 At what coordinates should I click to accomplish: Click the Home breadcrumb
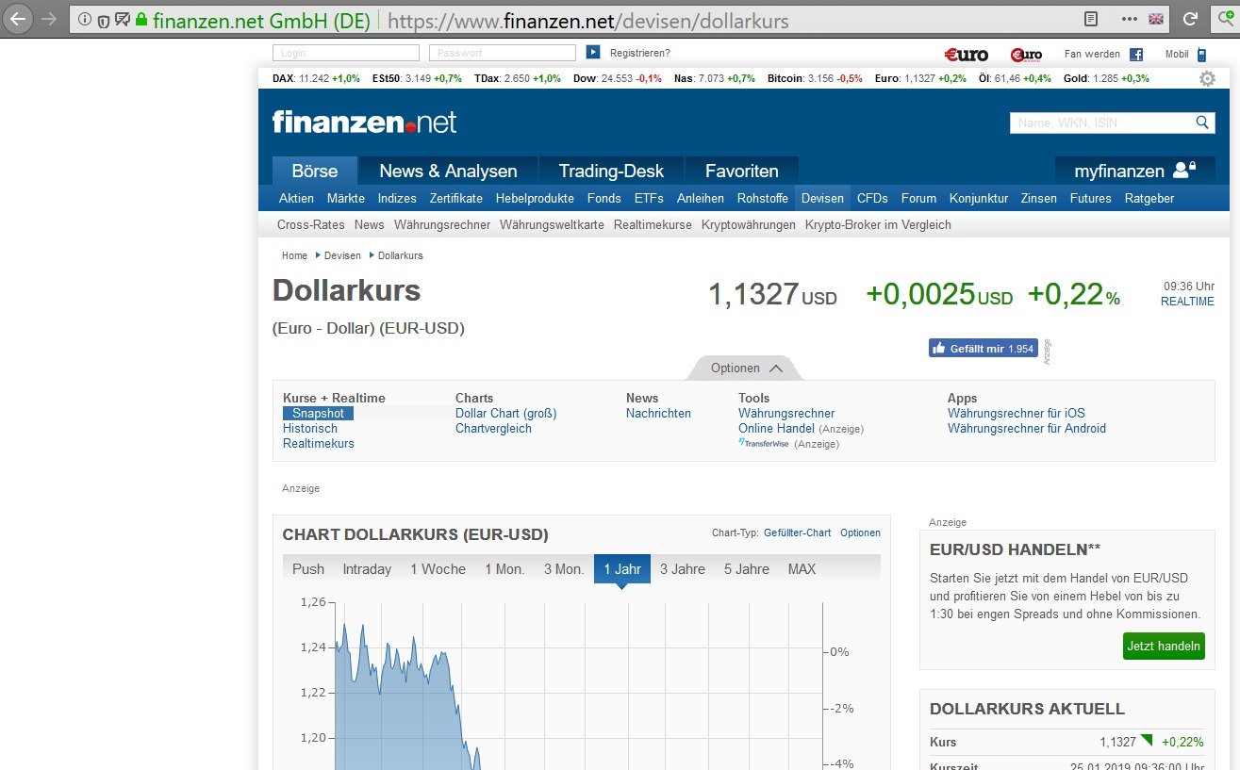click(x=294, y=255)
